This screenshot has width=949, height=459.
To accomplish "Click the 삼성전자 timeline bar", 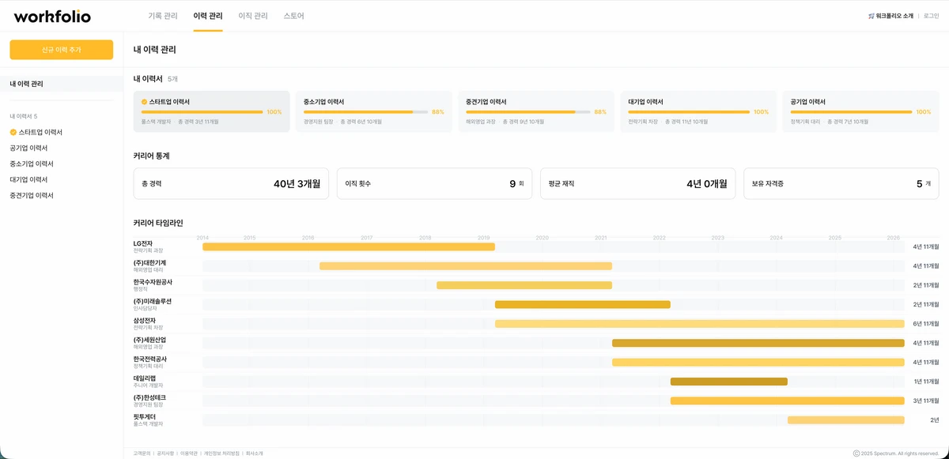I will pyautogui.click(x=700, y=324).
